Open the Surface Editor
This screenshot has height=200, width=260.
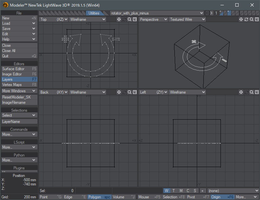pos(19,69)
